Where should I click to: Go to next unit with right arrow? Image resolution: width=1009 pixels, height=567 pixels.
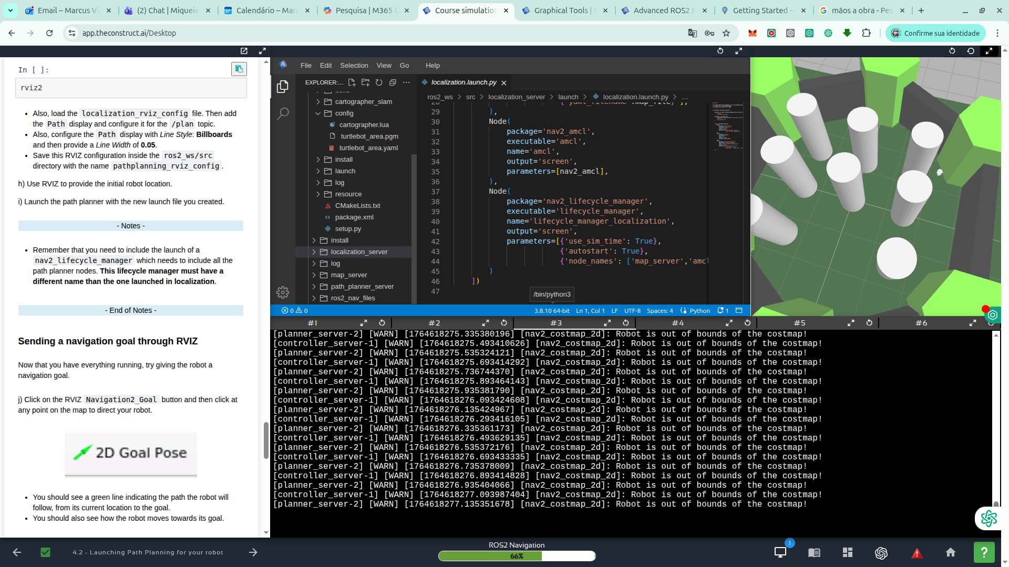coord(253,552)
